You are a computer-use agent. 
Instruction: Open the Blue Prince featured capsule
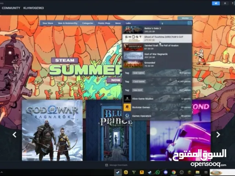116,131
